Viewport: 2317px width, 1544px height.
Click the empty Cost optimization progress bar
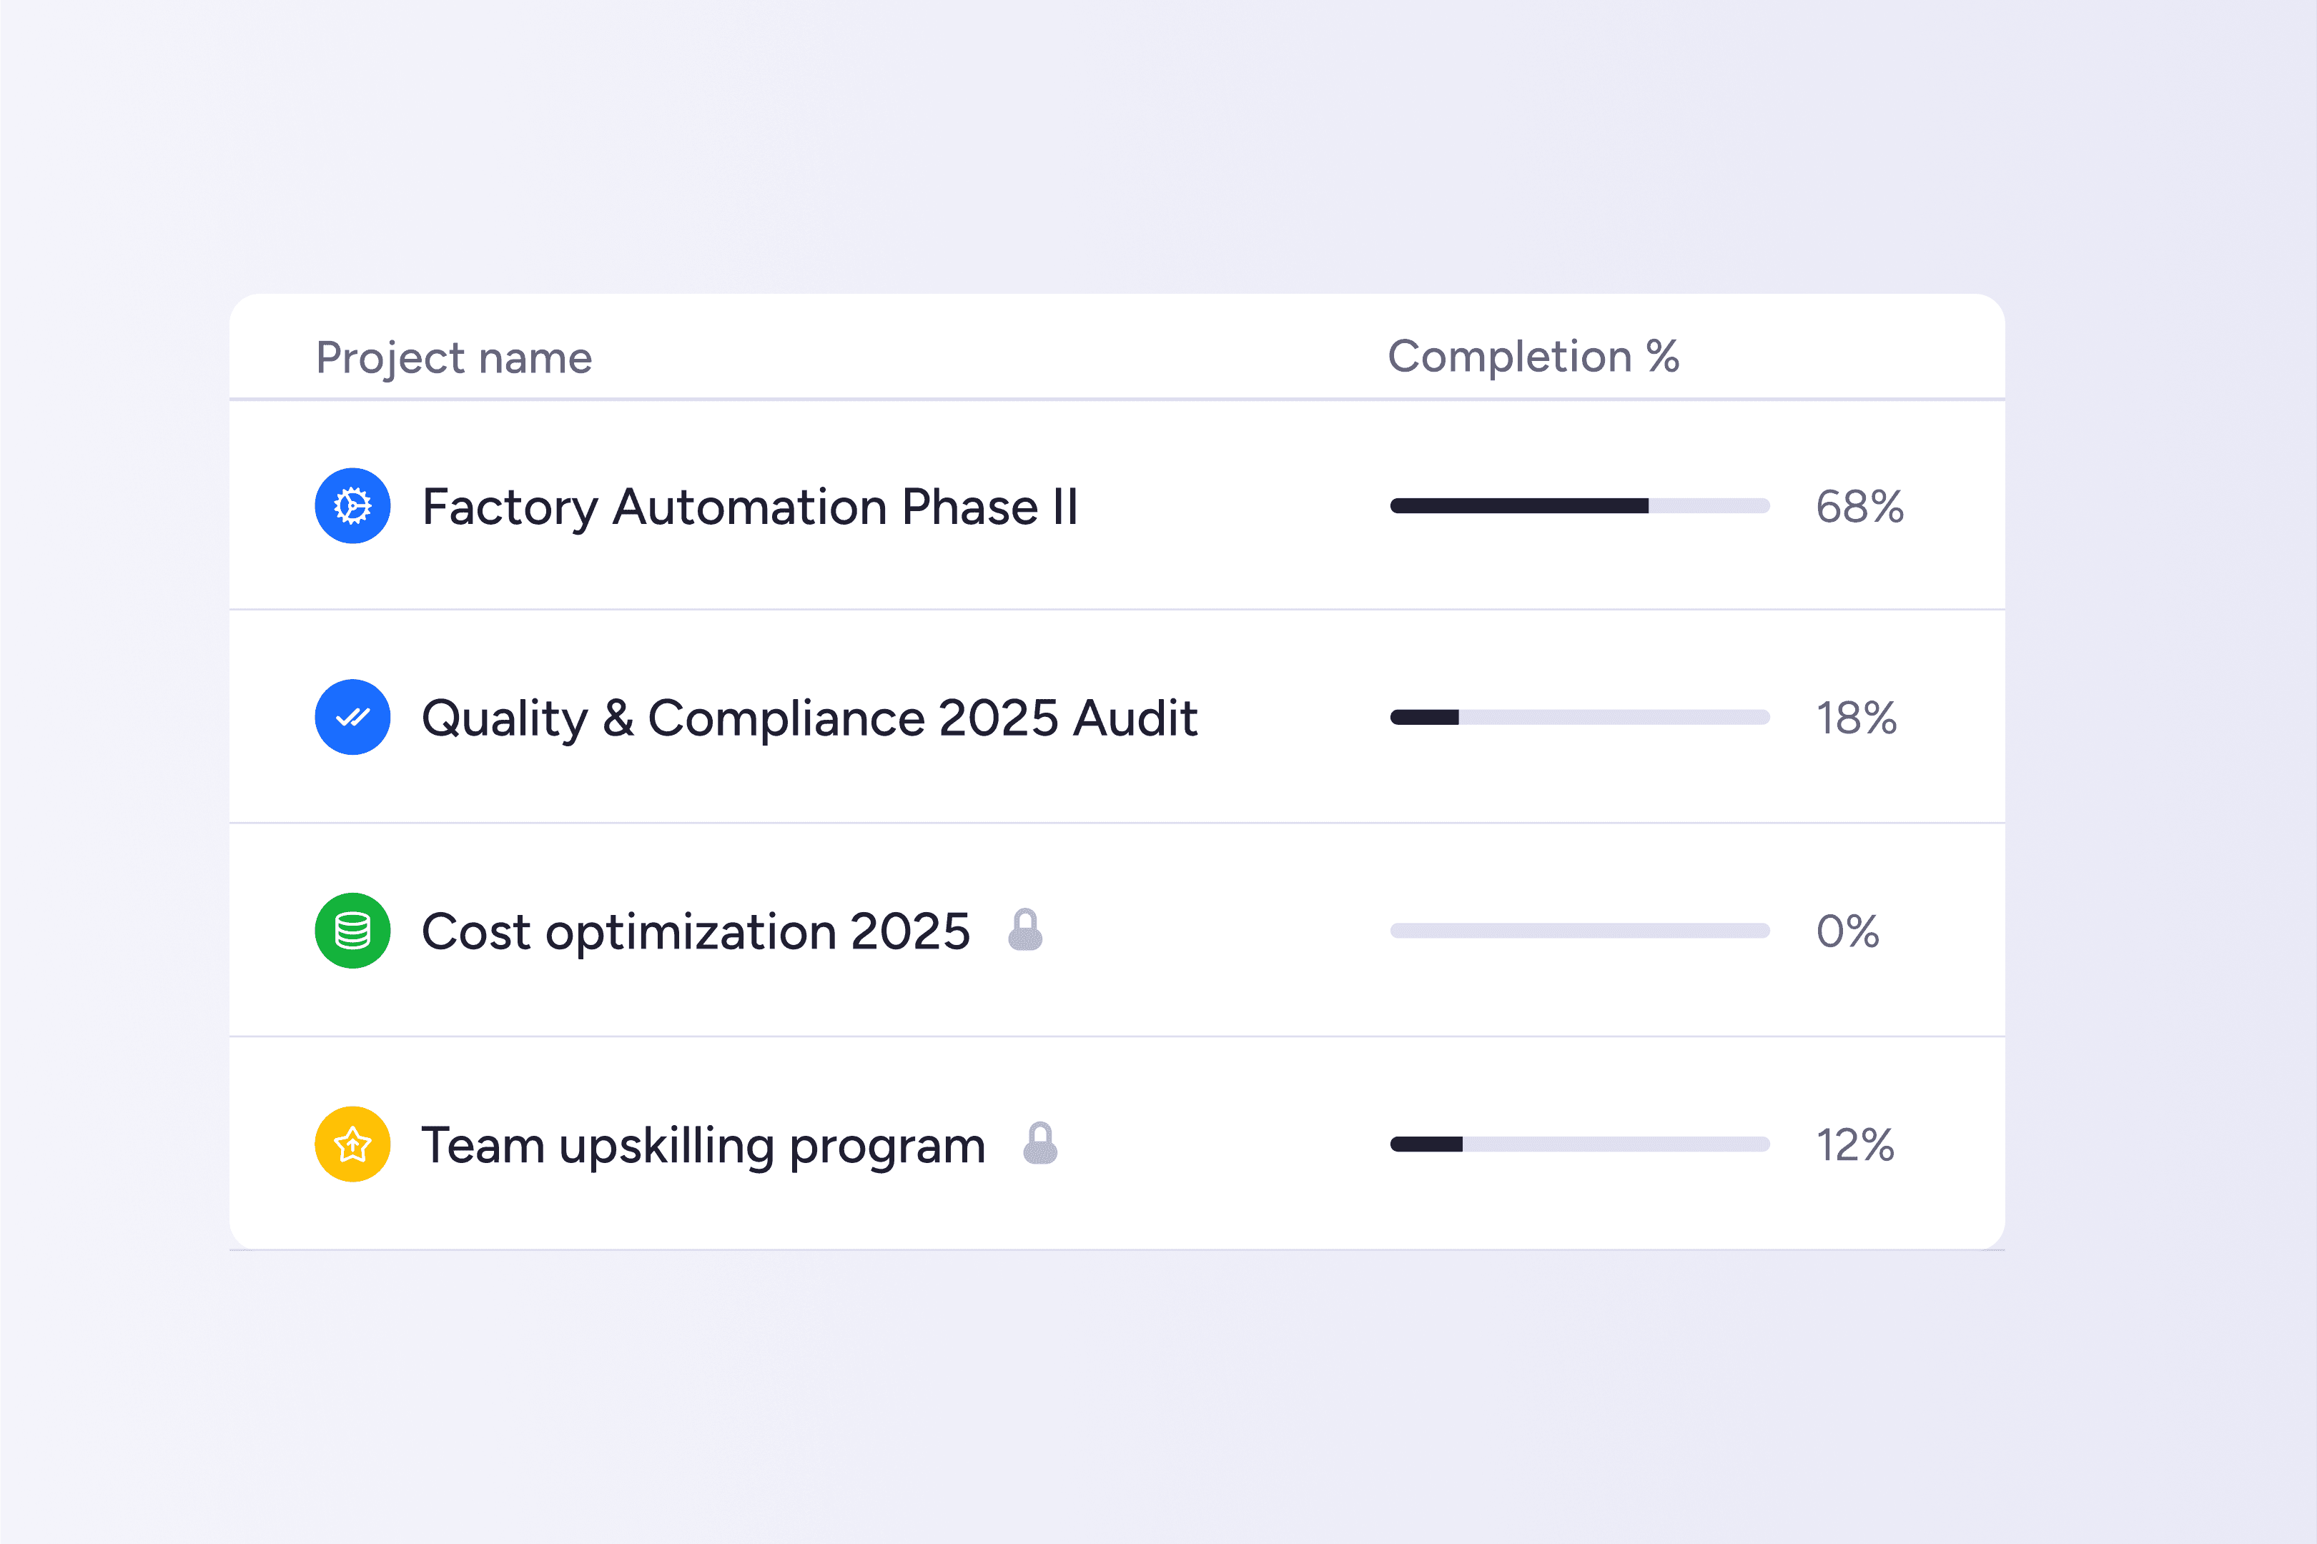point(1579,931)
